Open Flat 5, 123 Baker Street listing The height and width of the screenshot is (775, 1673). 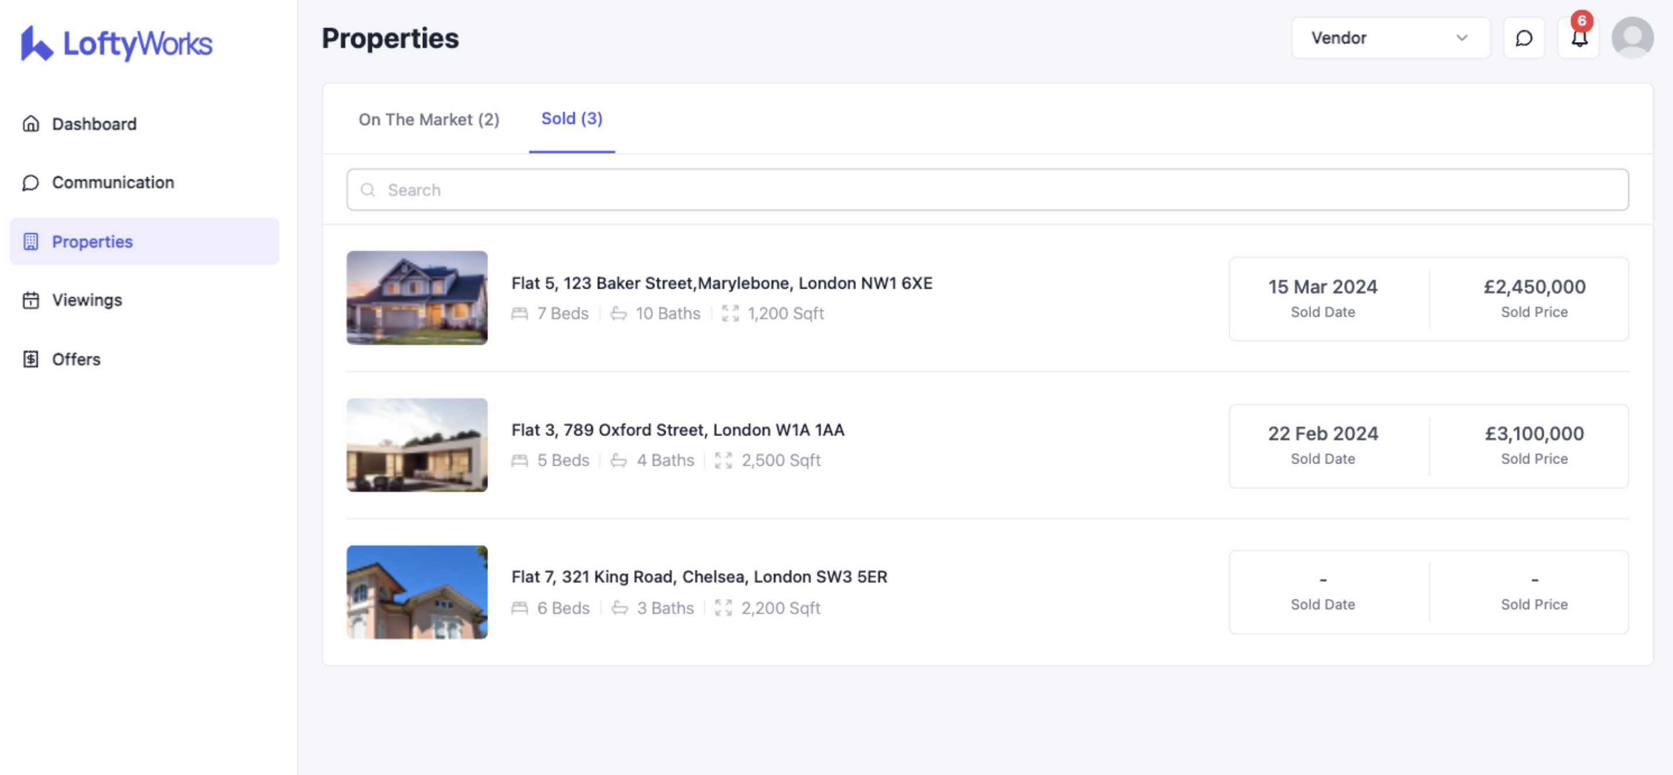click(x=721, y=283)
